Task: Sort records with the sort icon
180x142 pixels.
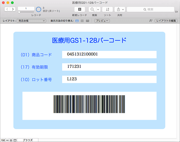Action: (107, 9)
